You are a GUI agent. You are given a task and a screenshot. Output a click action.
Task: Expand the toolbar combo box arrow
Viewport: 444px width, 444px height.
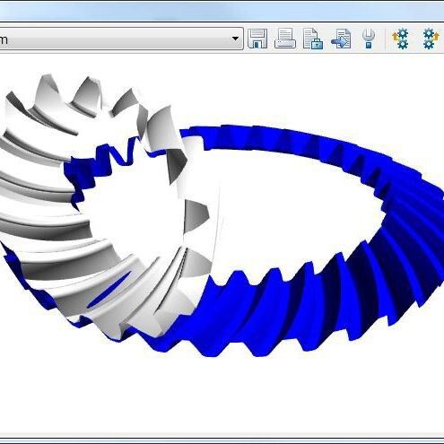[x=235, y=39]
